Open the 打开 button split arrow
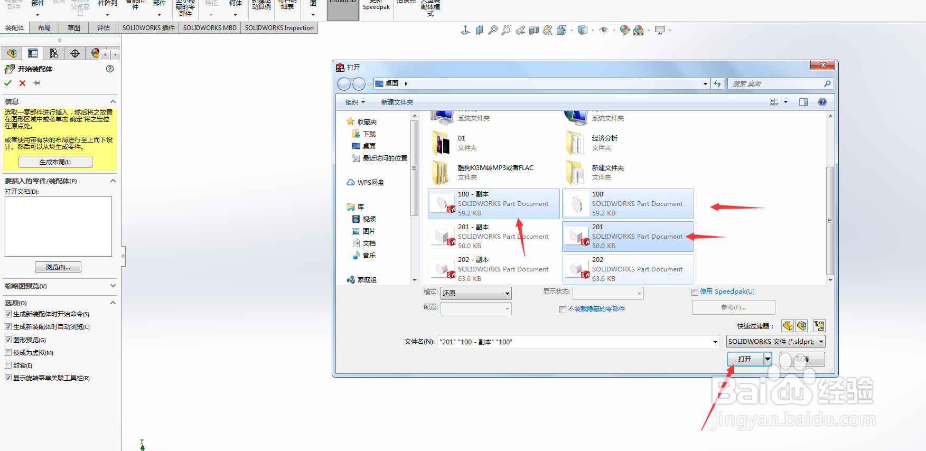Screen dimensions: 926x451 (768, 359)
